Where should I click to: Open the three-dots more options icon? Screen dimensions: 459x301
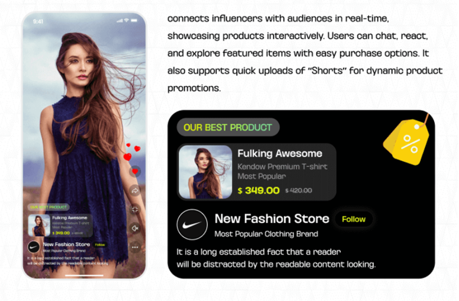135,247
